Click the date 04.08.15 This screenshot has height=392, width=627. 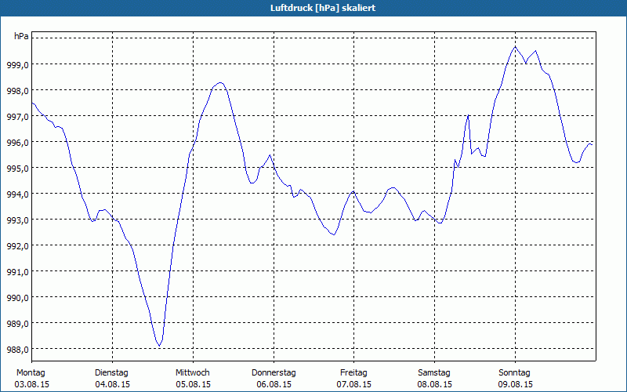coord(112,384)
